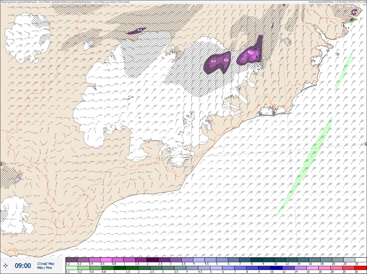This screenshot has height=274, width=367.
Task: Select the white 30 swatch, upper legend row
Action: pos(361,260)
